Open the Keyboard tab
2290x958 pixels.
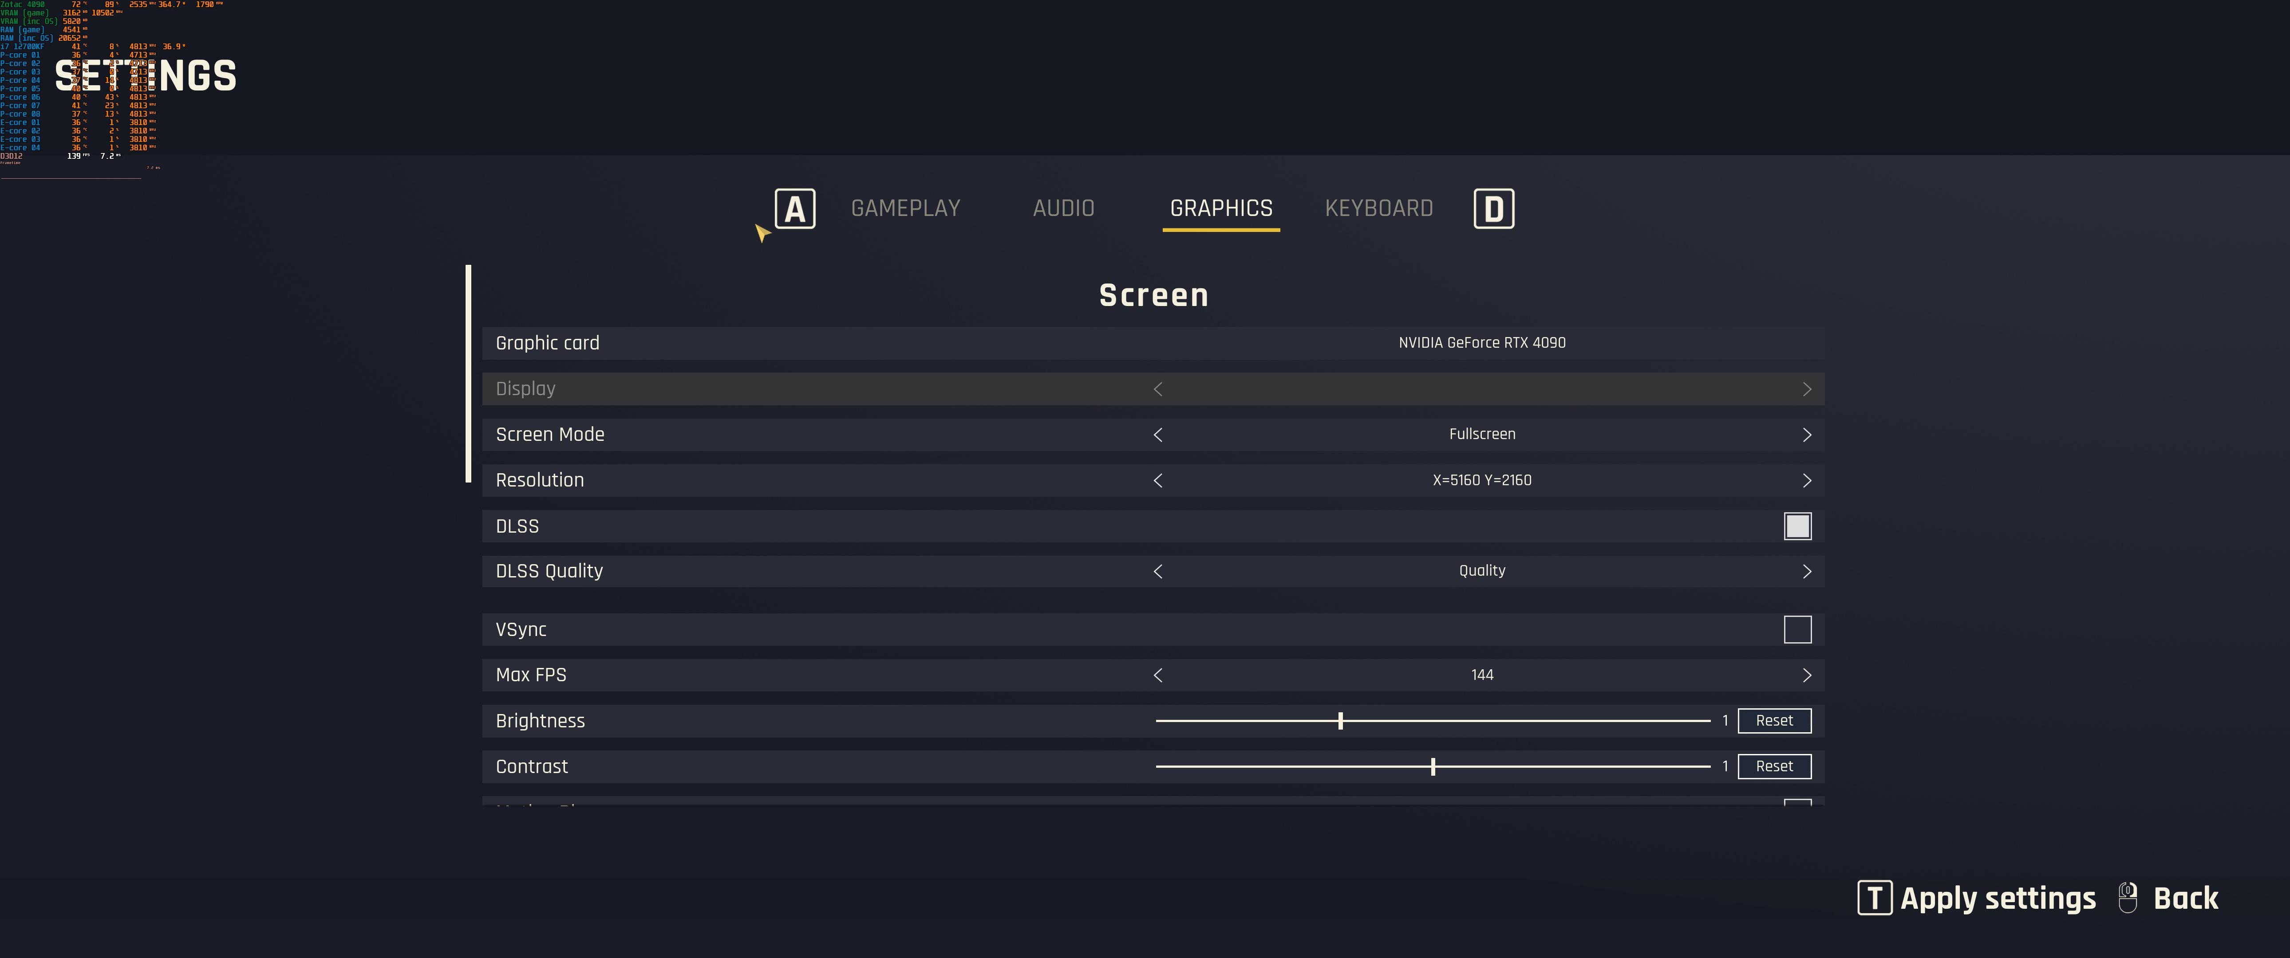pyautogui.click(x=1378, y=208)
